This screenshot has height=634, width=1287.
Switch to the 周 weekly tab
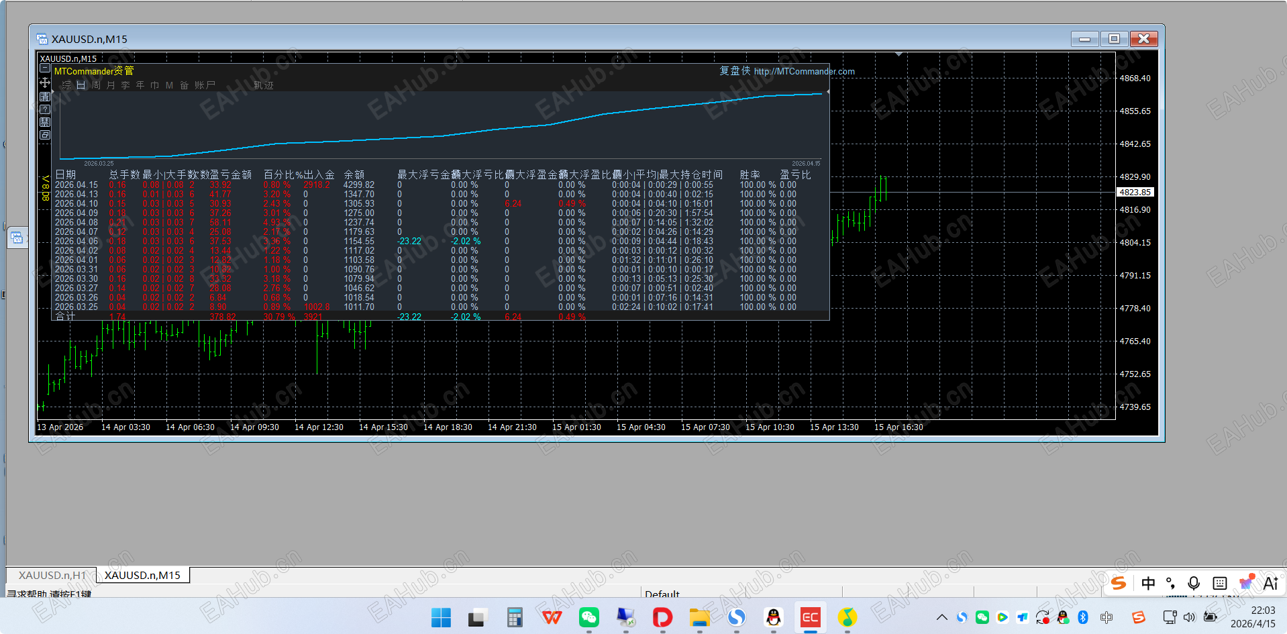96,85
